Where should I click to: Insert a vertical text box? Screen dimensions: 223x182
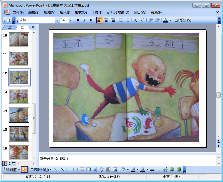pos(88,169)
